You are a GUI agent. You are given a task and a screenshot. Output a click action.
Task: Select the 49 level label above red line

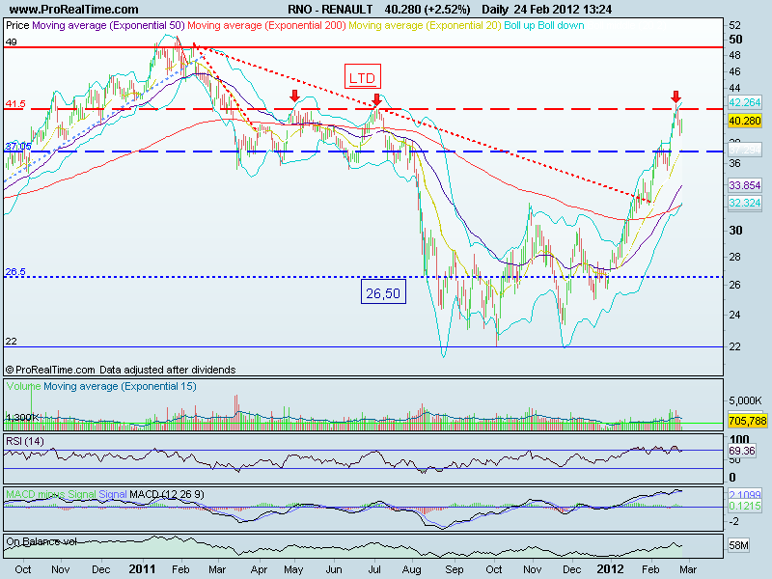(x=11, y=42)
